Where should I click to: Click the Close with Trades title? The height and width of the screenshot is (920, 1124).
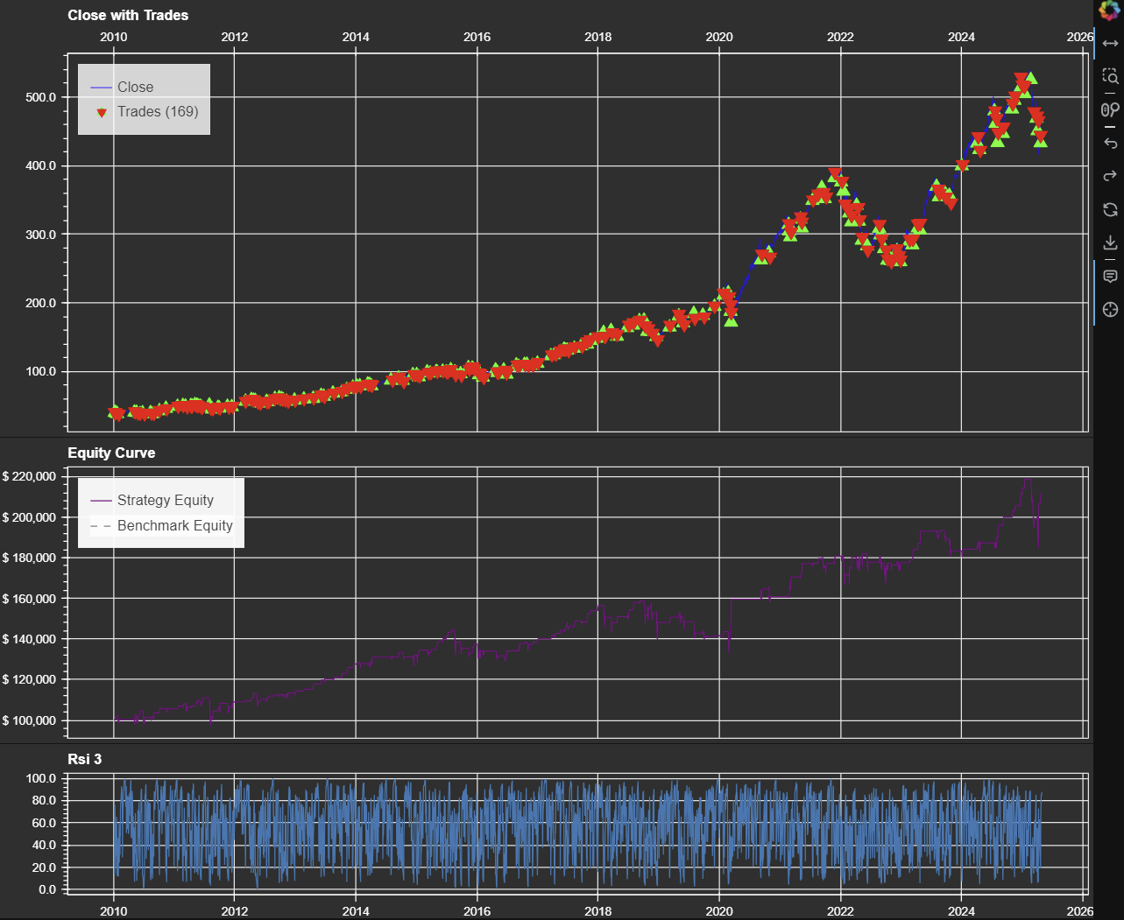128,15
